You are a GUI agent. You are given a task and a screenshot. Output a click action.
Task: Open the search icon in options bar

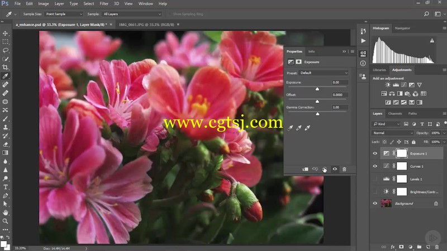[x=426, y=13]
